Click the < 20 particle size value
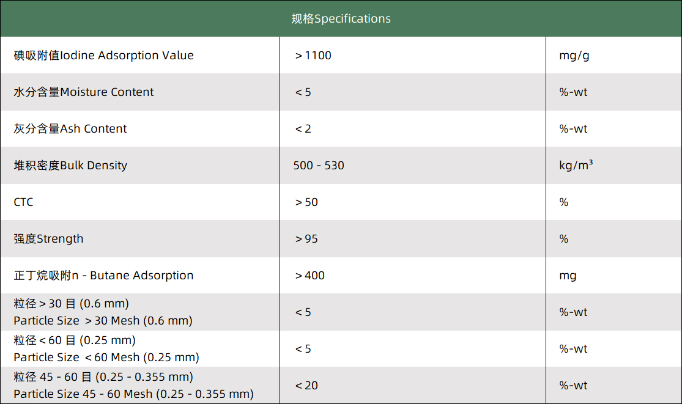The image size is (682, 404). point(307,386)
